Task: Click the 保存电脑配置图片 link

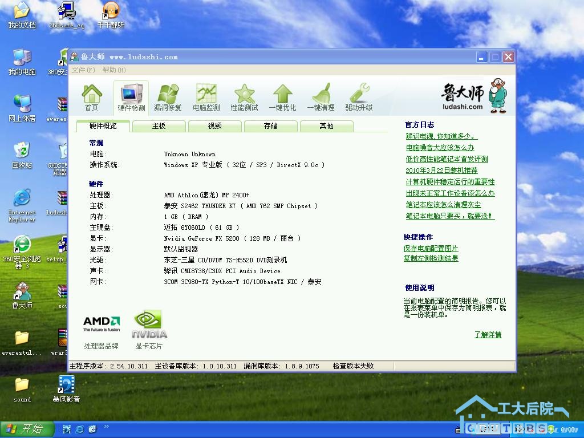Action: click(431, 249)
